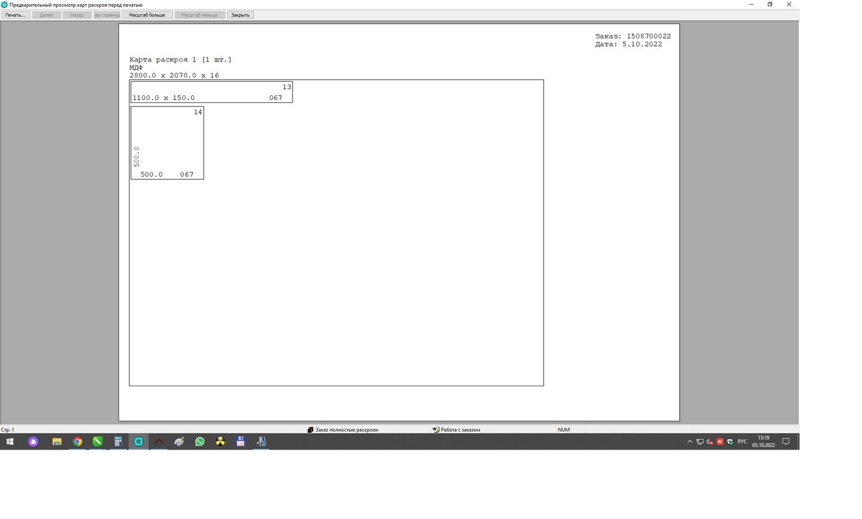The width and height of the screenshot is (862, 519).
Task: Click the muted volume tray icon
Action: (x=710, y=441)
